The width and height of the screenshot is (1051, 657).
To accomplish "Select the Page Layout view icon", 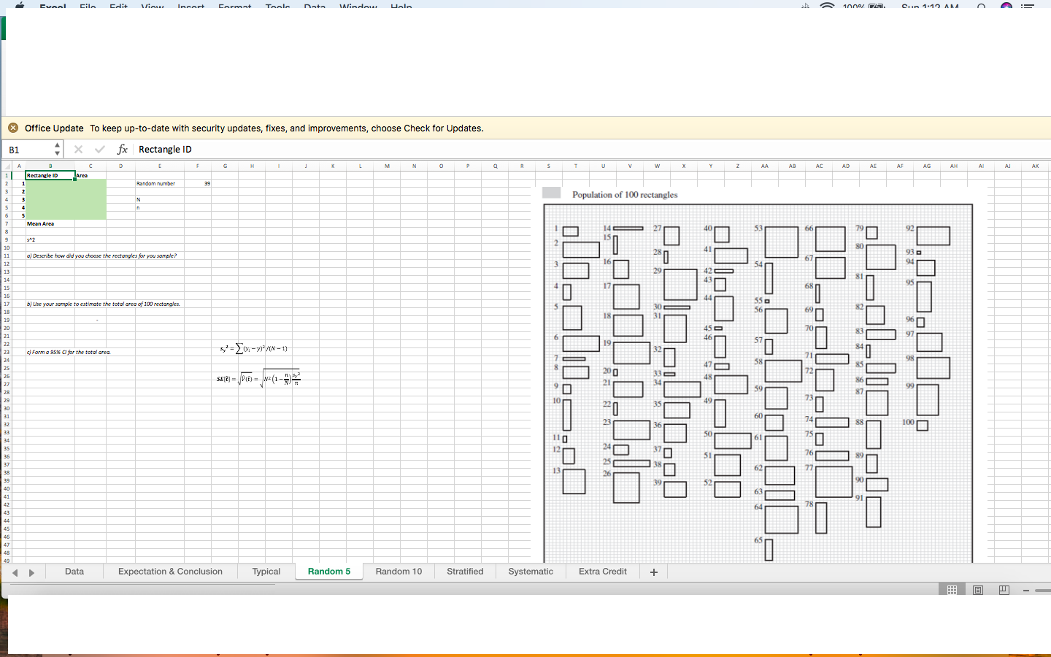I will tap(978, 590).
